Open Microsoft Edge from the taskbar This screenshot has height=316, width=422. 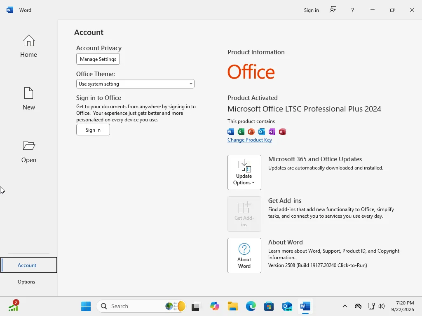pyautogui.click(x=251, y=306)
